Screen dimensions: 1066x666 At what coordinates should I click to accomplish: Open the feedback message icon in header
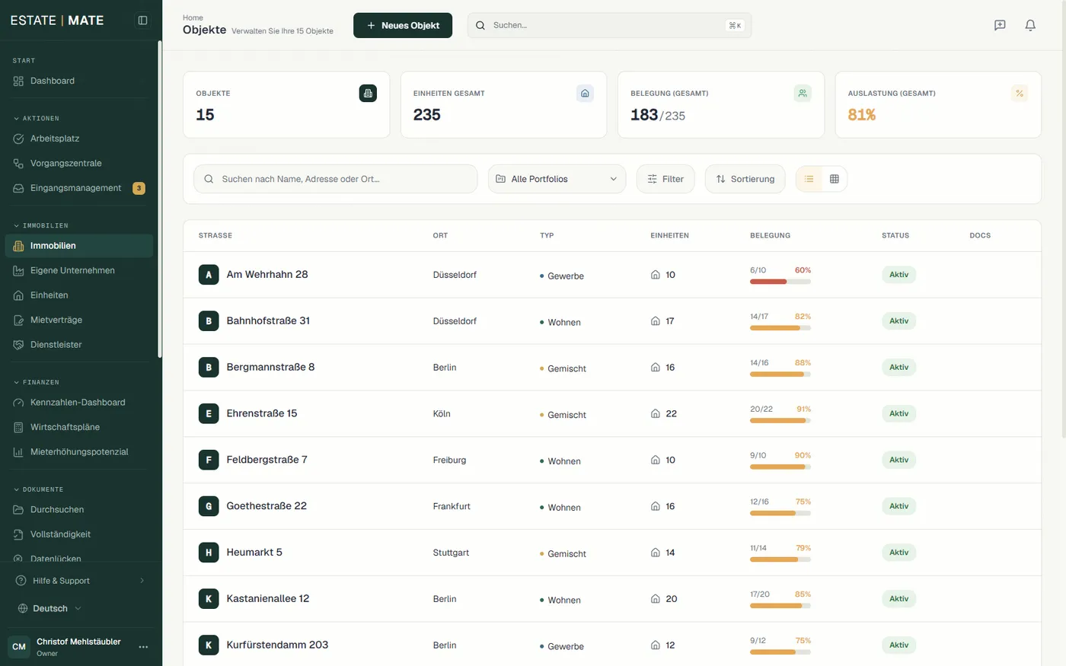click(1000, 25)
